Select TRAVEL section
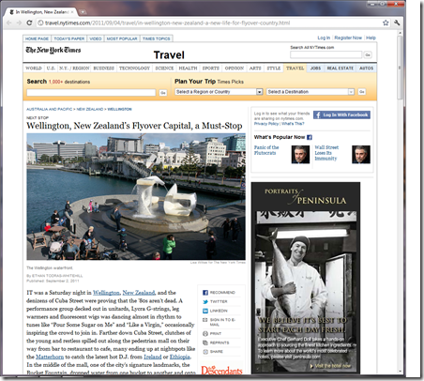The width and height of the screenshot is (424, 381). [295, 69]
